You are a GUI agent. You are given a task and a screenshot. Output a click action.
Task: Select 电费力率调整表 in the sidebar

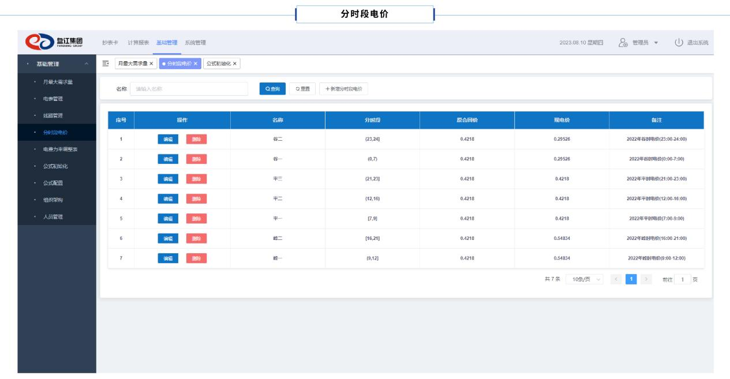(60, 149)
